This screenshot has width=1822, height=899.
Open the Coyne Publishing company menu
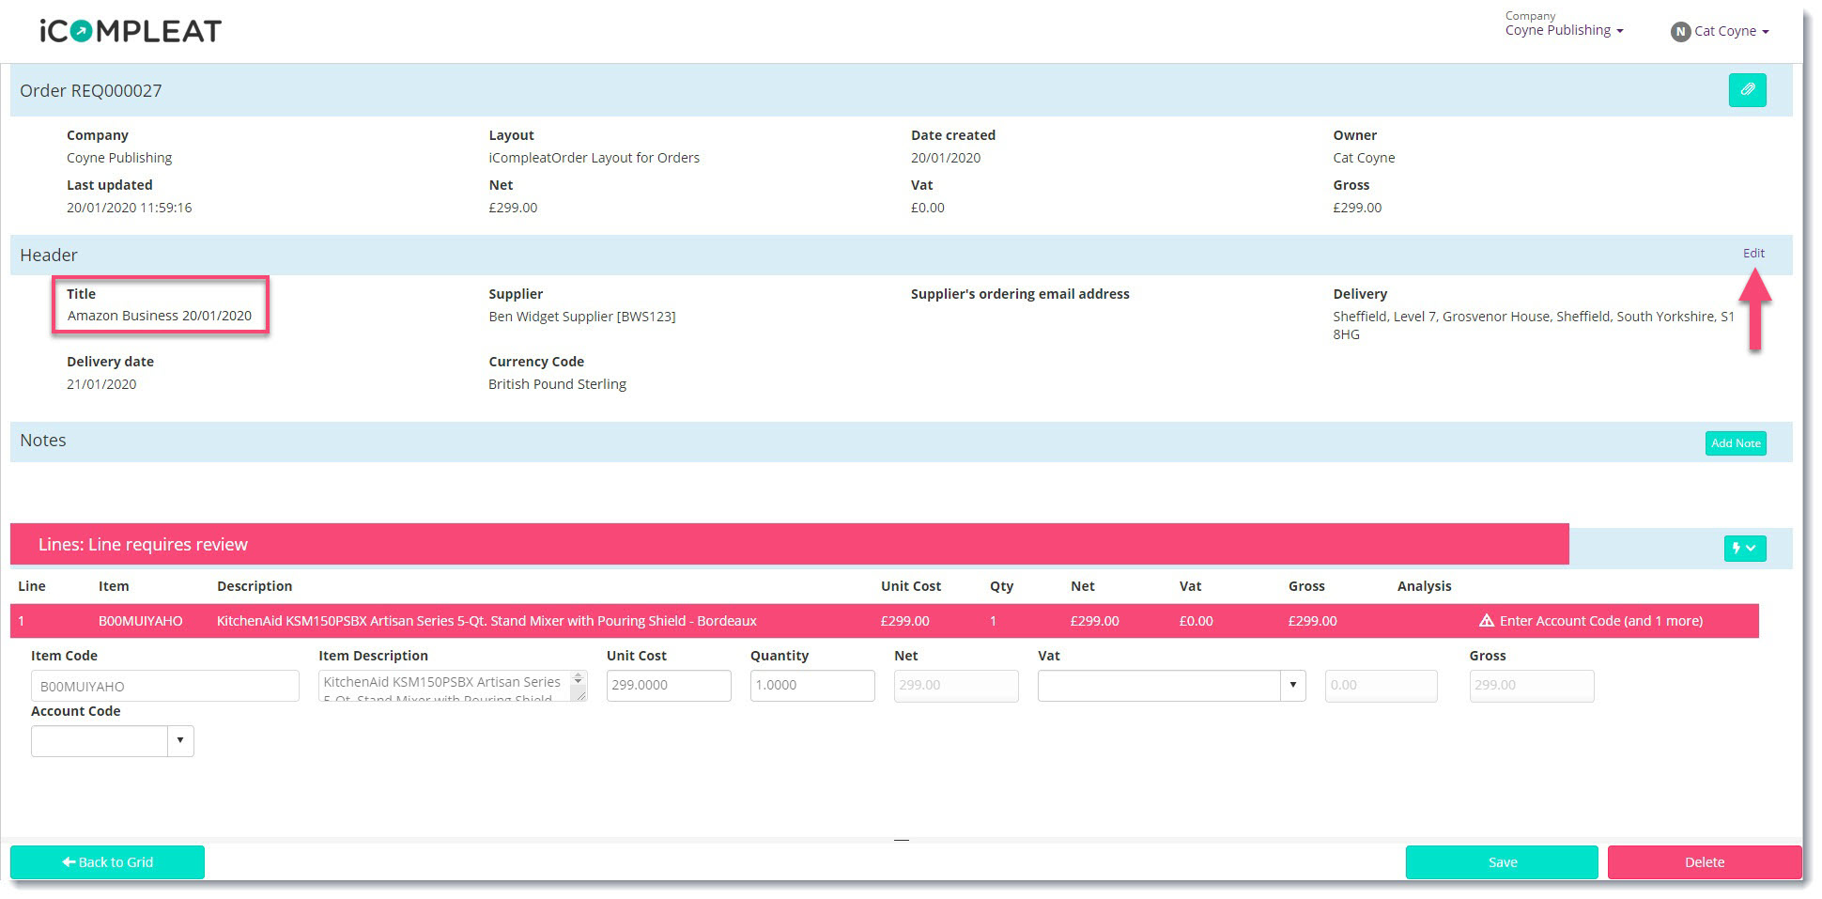click(x=1562, y=29)
